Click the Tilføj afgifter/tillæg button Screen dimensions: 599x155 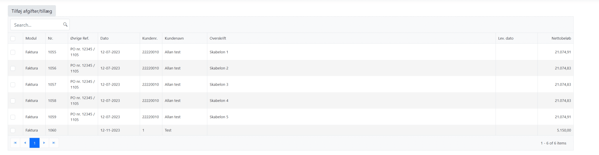pyautogui.click(x=32, y=11)
